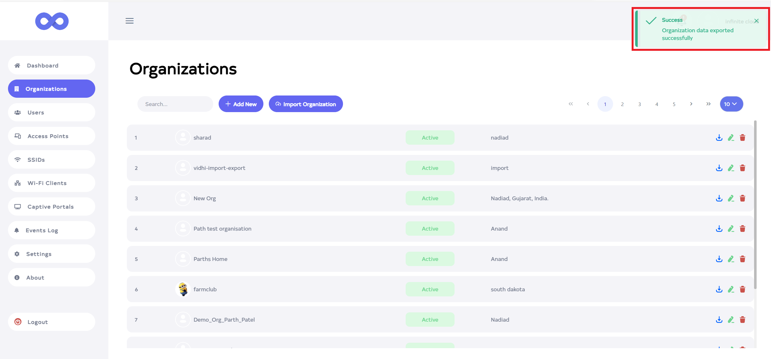This screenshot has height=359, width=771.
Task: Open the page size dropdown showing 10
Action: click(731, 104)
